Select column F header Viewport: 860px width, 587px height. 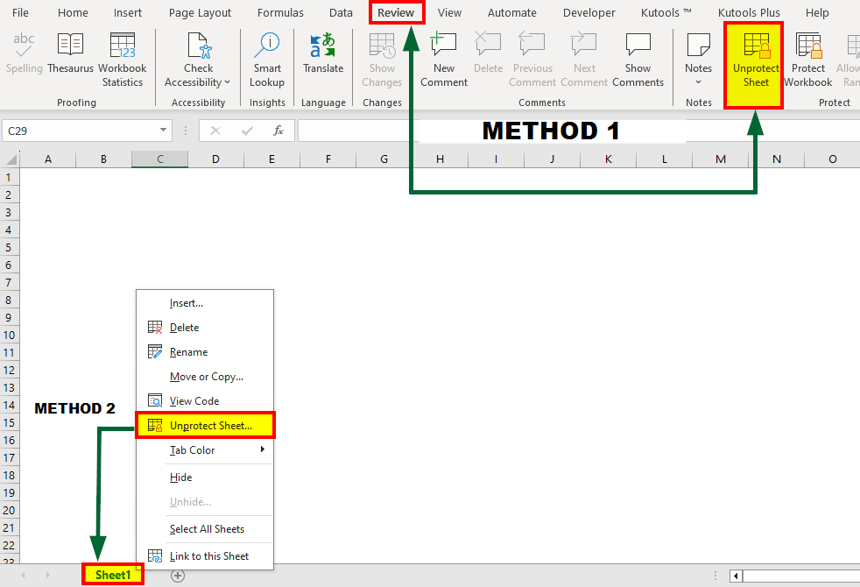tap(328, 159)
